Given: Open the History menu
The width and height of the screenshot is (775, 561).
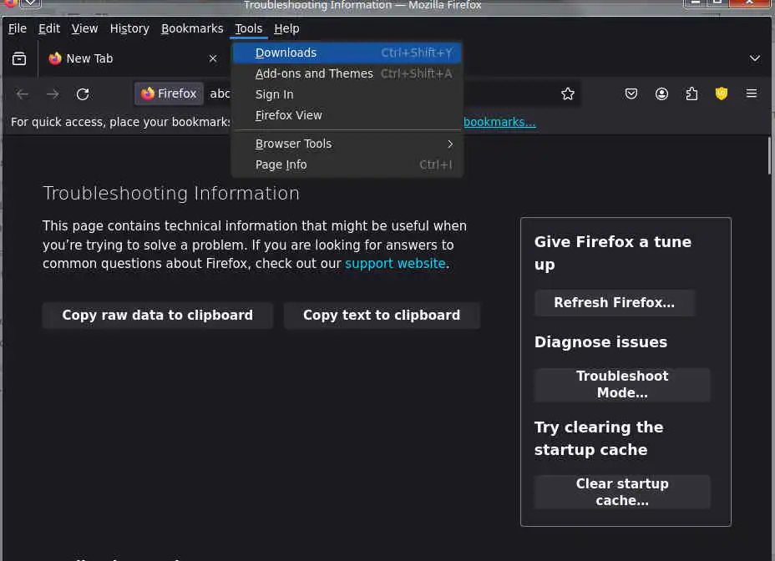Looking at the screenshot, I should point(129,28).
